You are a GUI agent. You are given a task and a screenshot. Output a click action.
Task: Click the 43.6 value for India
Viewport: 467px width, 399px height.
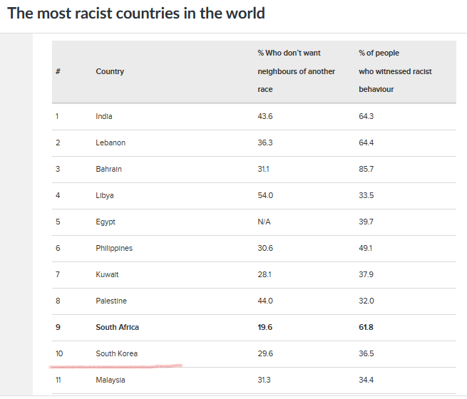(x=265, y=116)
